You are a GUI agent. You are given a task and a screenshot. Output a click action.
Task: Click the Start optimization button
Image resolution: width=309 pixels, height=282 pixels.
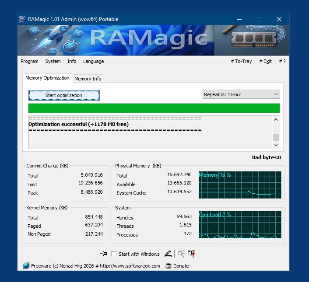pos(64,95)
